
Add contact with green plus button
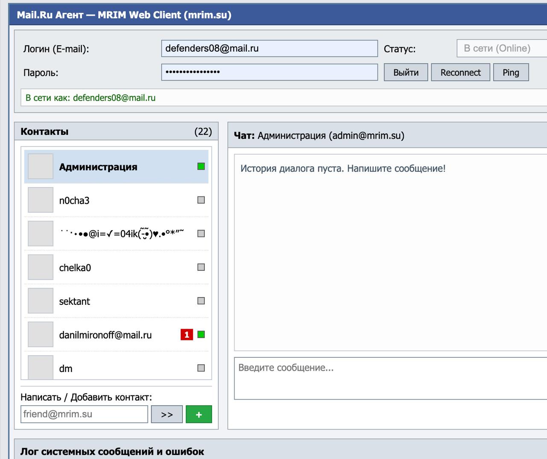pos(199,415)
